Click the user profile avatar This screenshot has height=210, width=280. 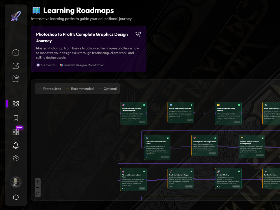[x=16, y=182]
